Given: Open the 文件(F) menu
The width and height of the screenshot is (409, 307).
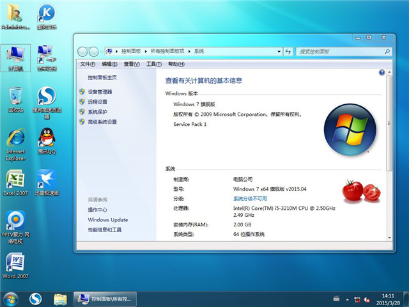Looking at the screenshot, I should click(x=88, y=64).
